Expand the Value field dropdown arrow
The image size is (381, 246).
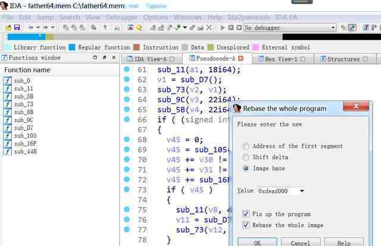(302, 191)
